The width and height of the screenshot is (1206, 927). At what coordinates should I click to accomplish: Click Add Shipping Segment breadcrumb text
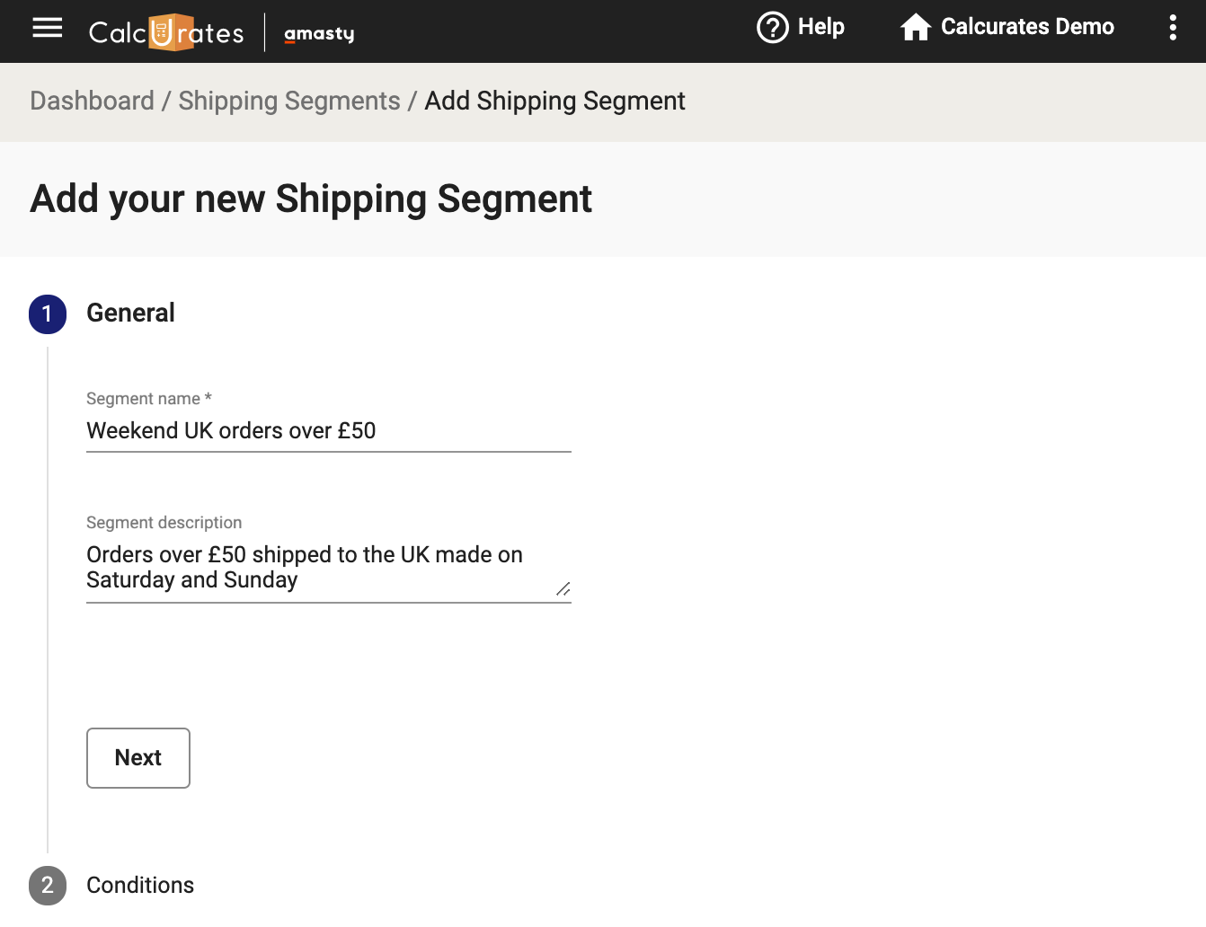(554, 101)
